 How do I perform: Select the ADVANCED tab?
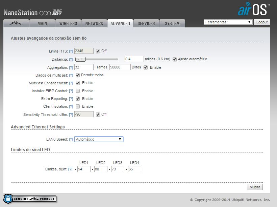pyautogui.click(x=120, y=23)
